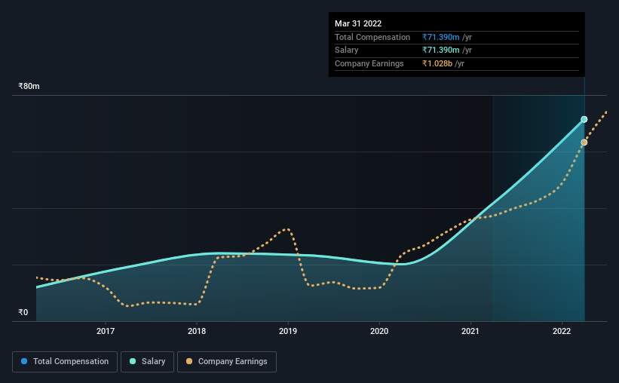Click the Company Earnings tooltip row label
This screenshot has width=619, height=383.
pos(369,63)
